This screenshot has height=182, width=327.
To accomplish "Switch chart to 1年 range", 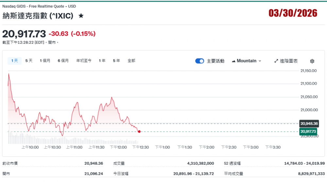I will (102, 61).
